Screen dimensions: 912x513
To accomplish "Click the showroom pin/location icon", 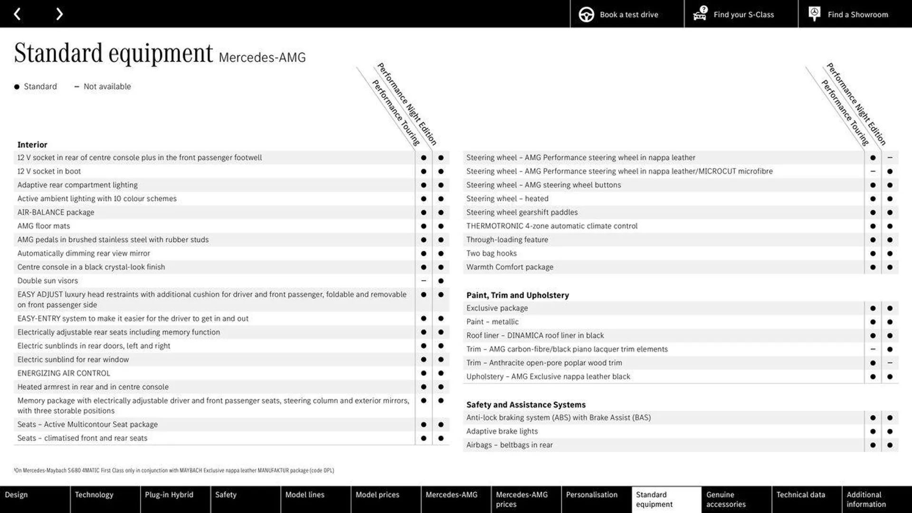I will [x=814, y=14].
